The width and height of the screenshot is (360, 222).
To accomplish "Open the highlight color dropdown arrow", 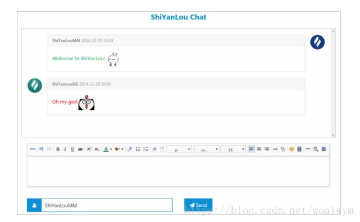I will tap(122, 149).
